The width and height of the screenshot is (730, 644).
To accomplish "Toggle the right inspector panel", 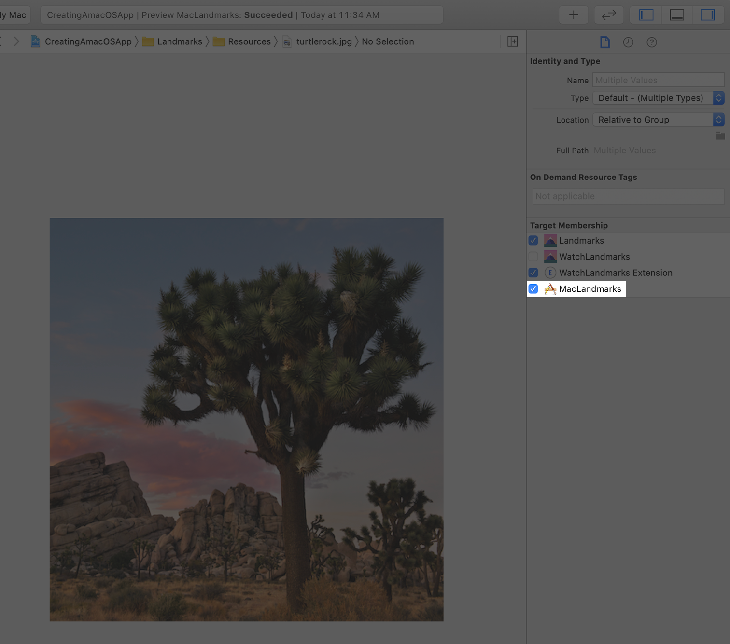I will [x=707, y=15].
